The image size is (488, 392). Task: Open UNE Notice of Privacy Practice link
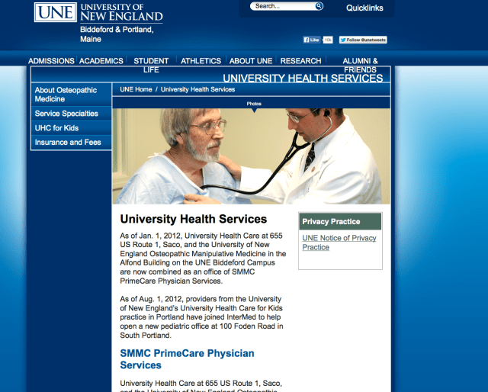[x=339, y=243]
